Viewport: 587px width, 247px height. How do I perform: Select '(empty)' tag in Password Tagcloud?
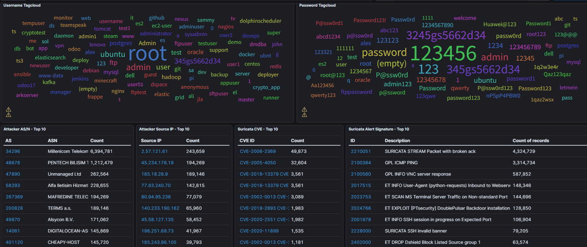tap(391, 64)
